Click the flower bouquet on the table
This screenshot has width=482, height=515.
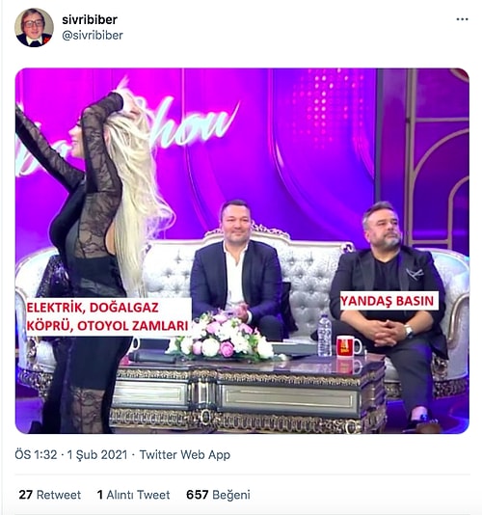222,337
